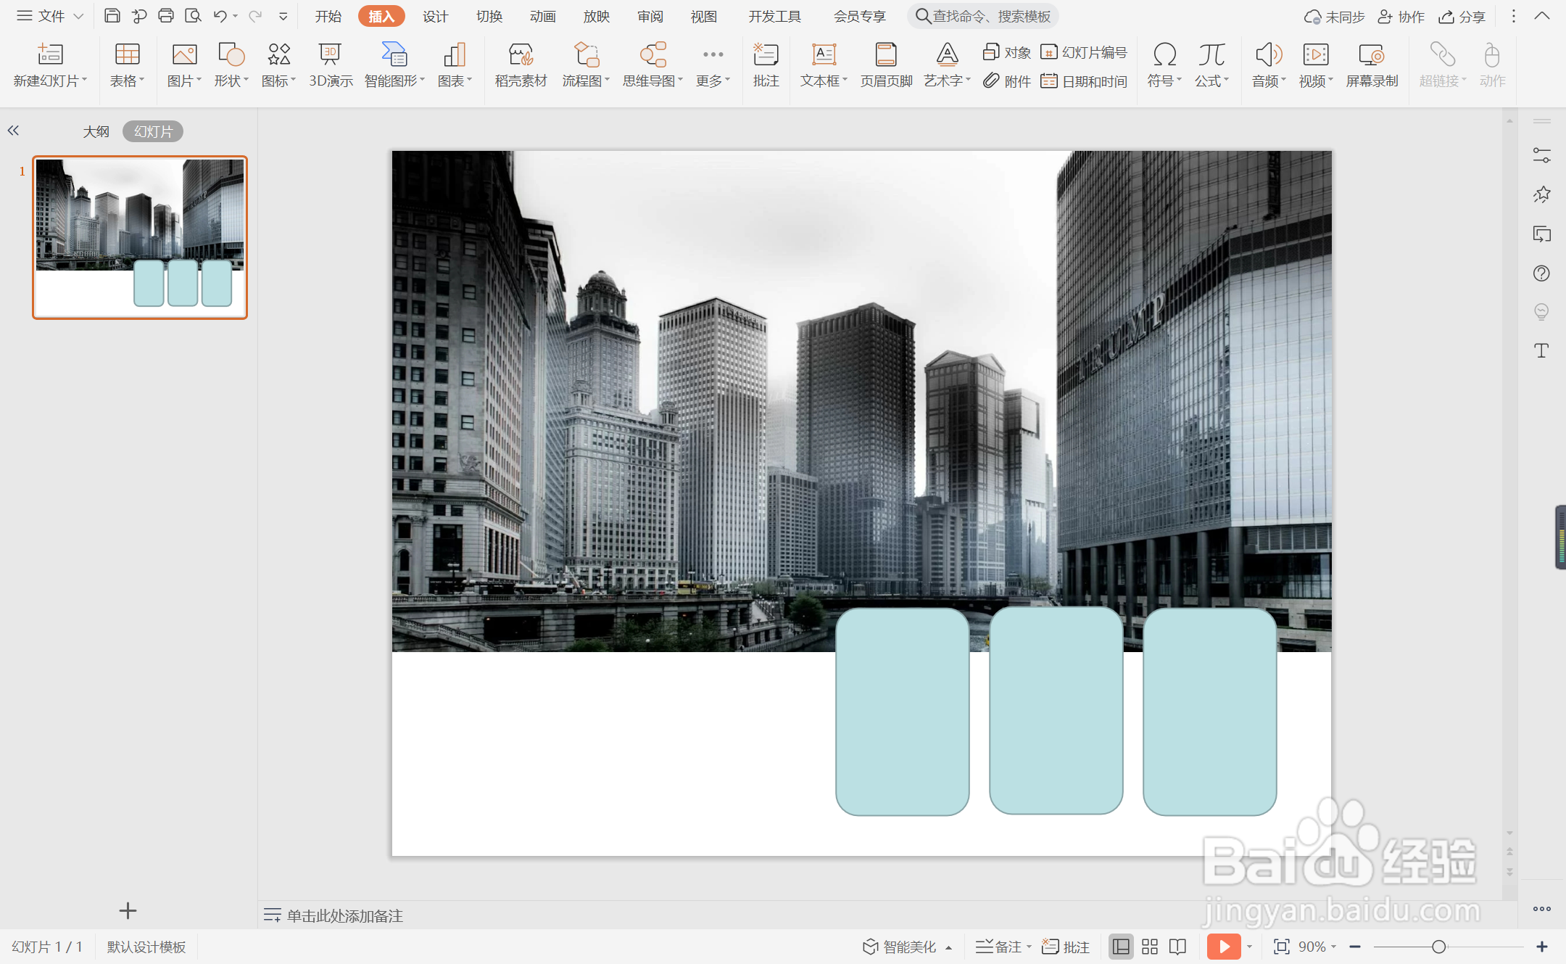
Task: Open the 文件 file menu
Action: (x=51, y=16)
